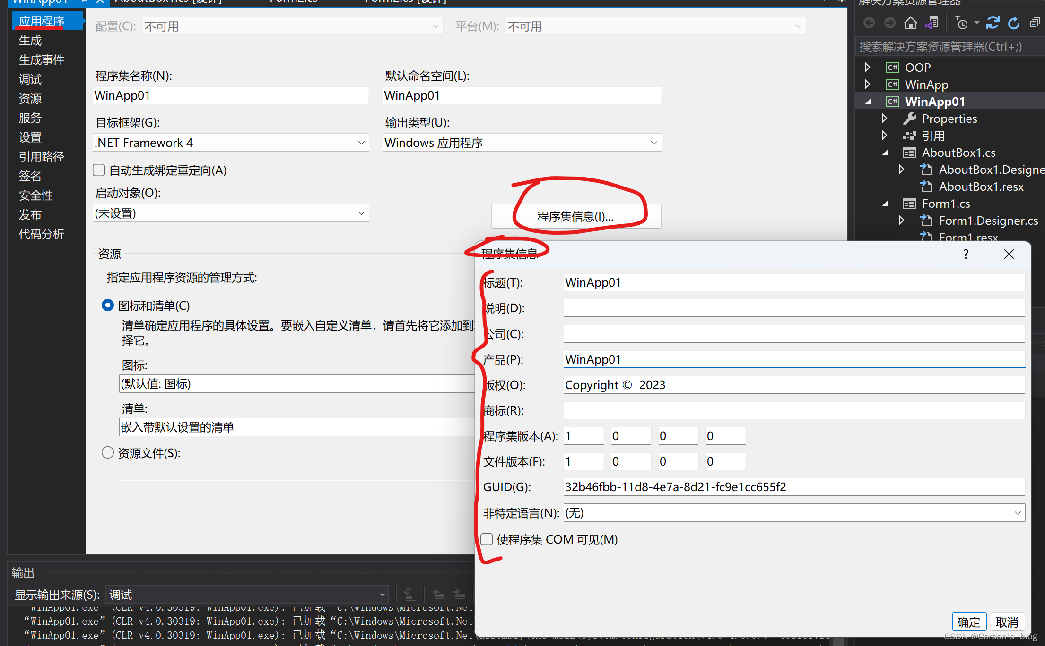This screenshot has height=646, width=1045.
Task: Click the form icon beside AboutBox1.cs
Action: click(x=909, y=153)
